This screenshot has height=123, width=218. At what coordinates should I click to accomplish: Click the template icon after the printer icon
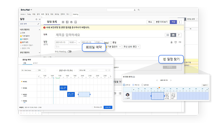coord(76,22)
